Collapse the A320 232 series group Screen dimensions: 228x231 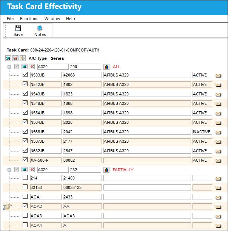[x=9, y=170]
